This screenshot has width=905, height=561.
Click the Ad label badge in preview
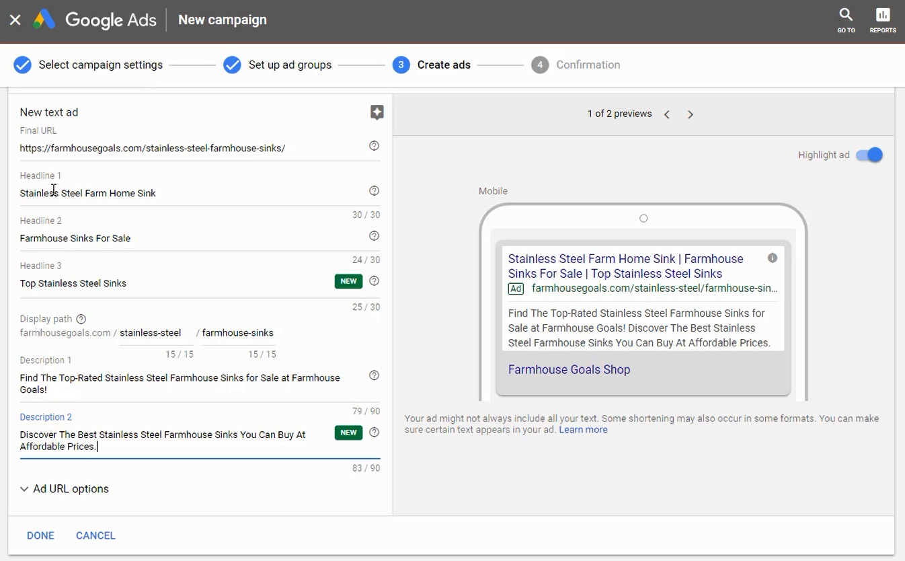point(516,289)
